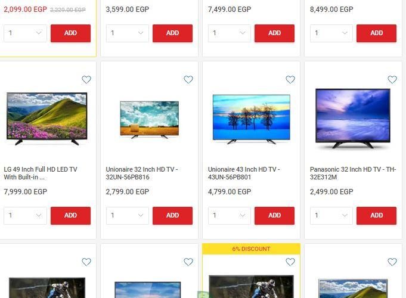
Task: Open Panasonic 32 Inch HD TV - TH-32E312M title
Action: tap(353, 173)
